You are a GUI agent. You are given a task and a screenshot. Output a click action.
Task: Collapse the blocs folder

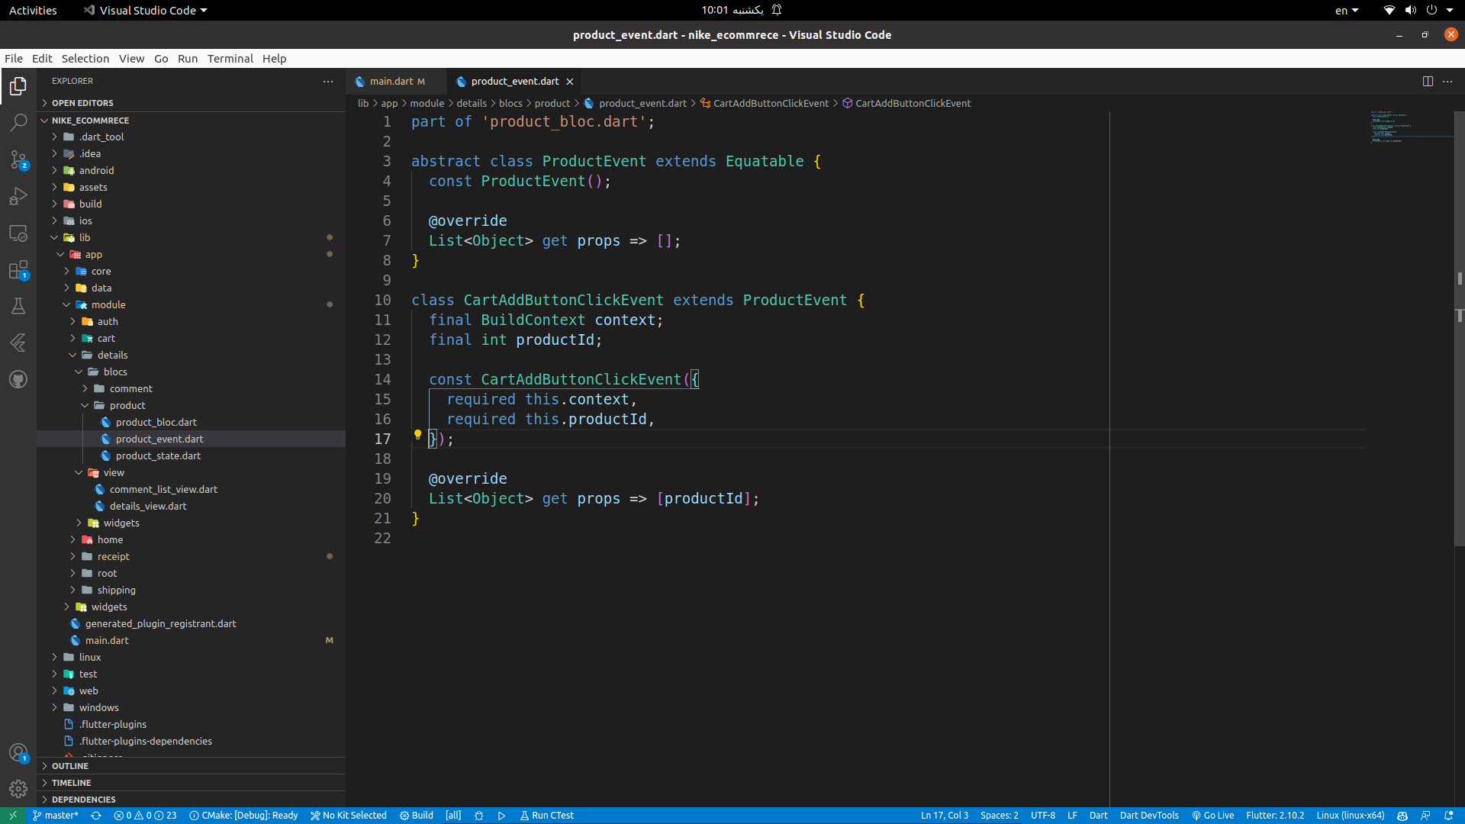click(x=191, y=372)
